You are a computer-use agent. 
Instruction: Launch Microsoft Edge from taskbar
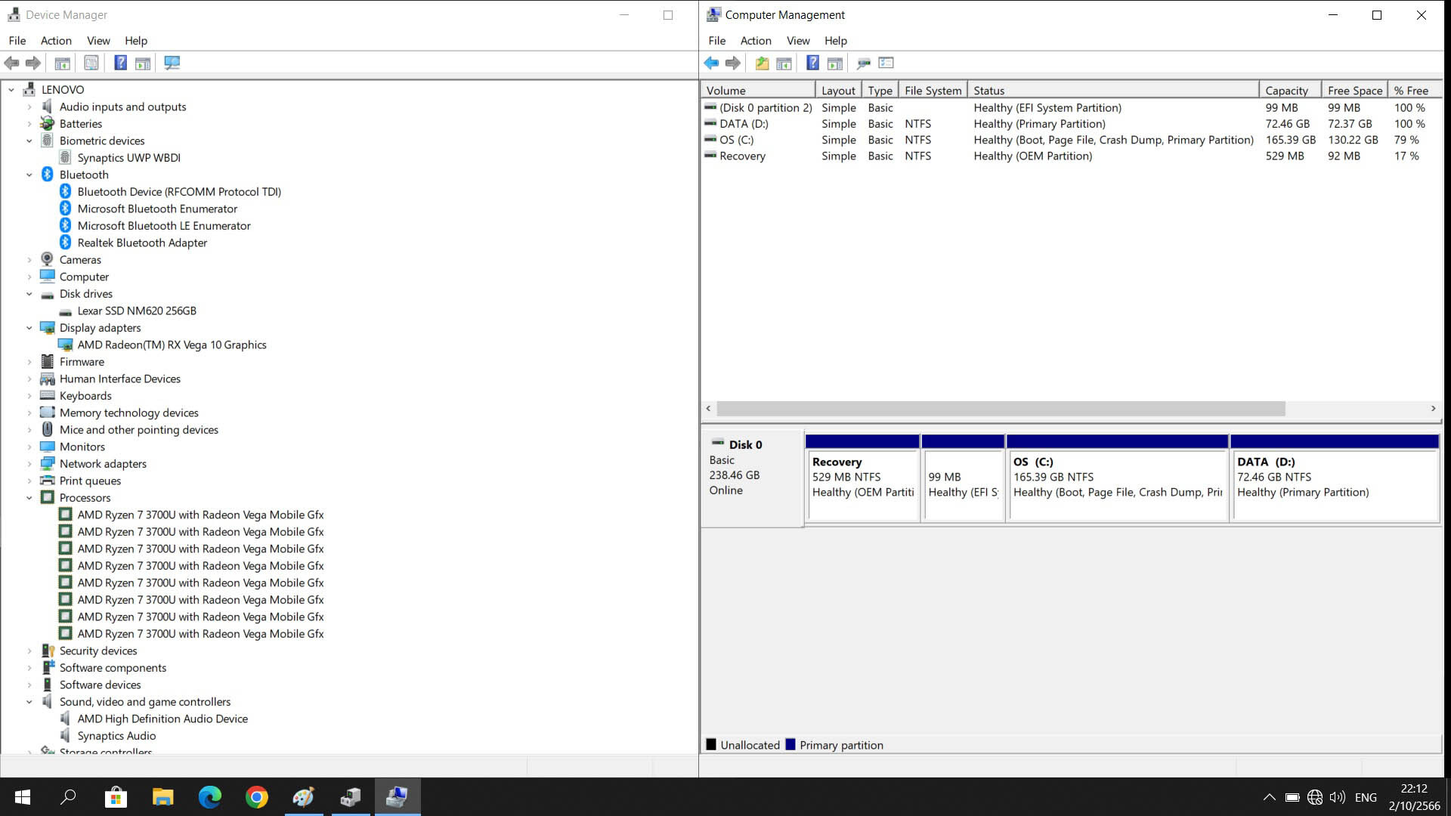pos(209,797)
